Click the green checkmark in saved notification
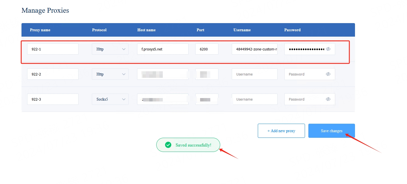Screen dimensions: 407x184 [x=168, y=145]
